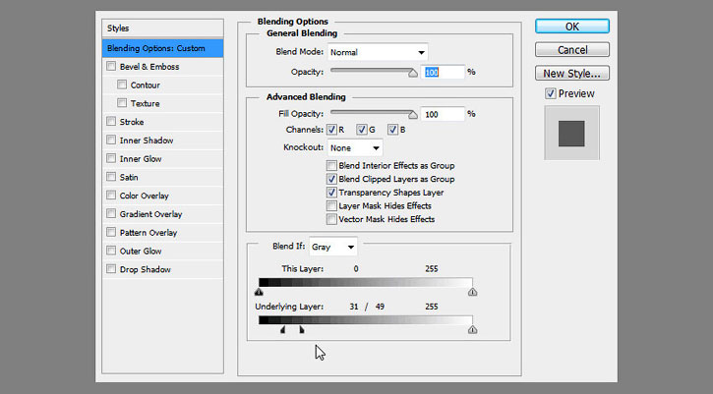Toggle the Preview checkbox
The width and height of the screenshot is (713, 394).
pos(550,93)
